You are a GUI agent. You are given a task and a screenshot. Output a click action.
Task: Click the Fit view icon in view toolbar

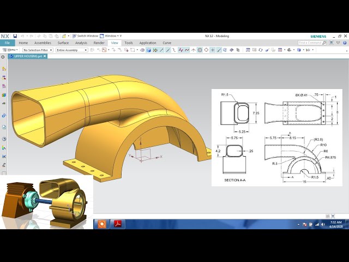tap(248, 50)
